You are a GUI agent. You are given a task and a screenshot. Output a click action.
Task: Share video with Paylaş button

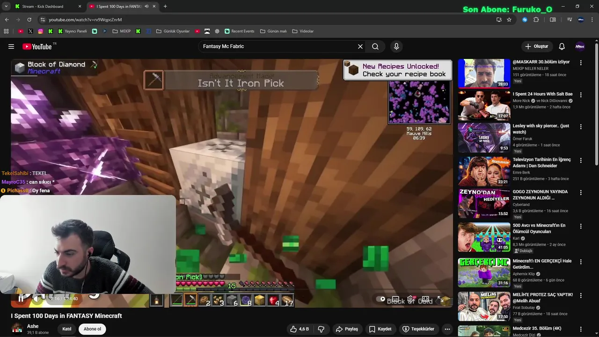347,329
